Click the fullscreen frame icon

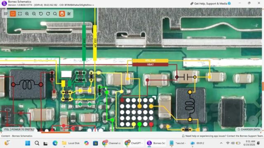pyautogui.click(x=20, y=14)
